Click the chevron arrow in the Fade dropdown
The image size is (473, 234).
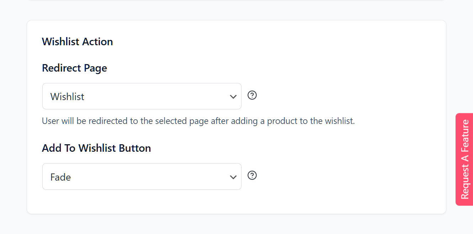point(233,177)
